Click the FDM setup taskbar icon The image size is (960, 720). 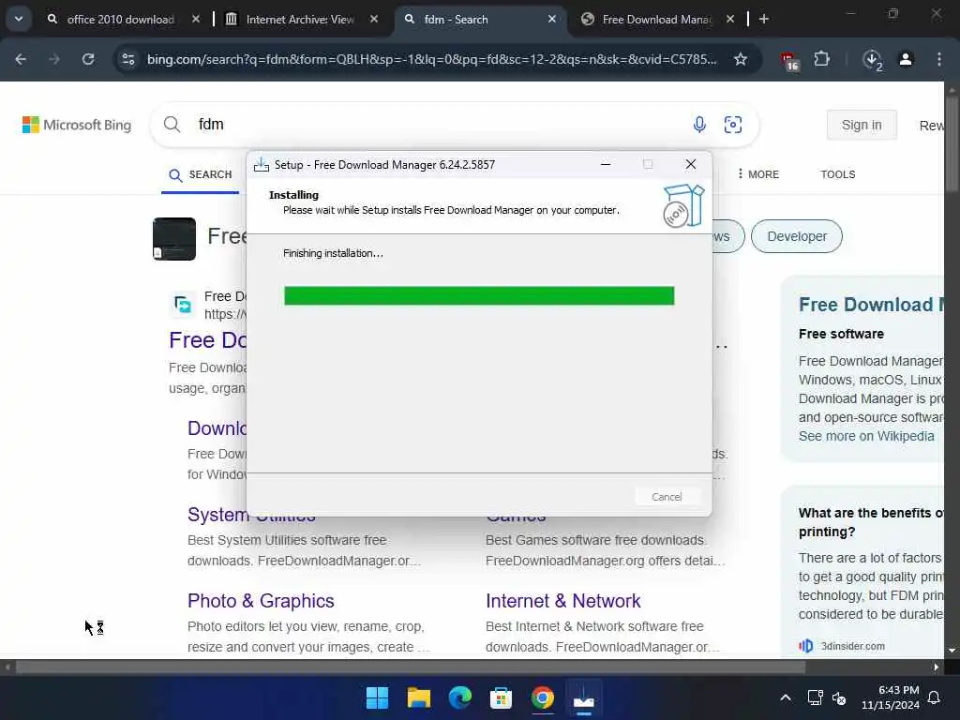[x=583, y=697]
